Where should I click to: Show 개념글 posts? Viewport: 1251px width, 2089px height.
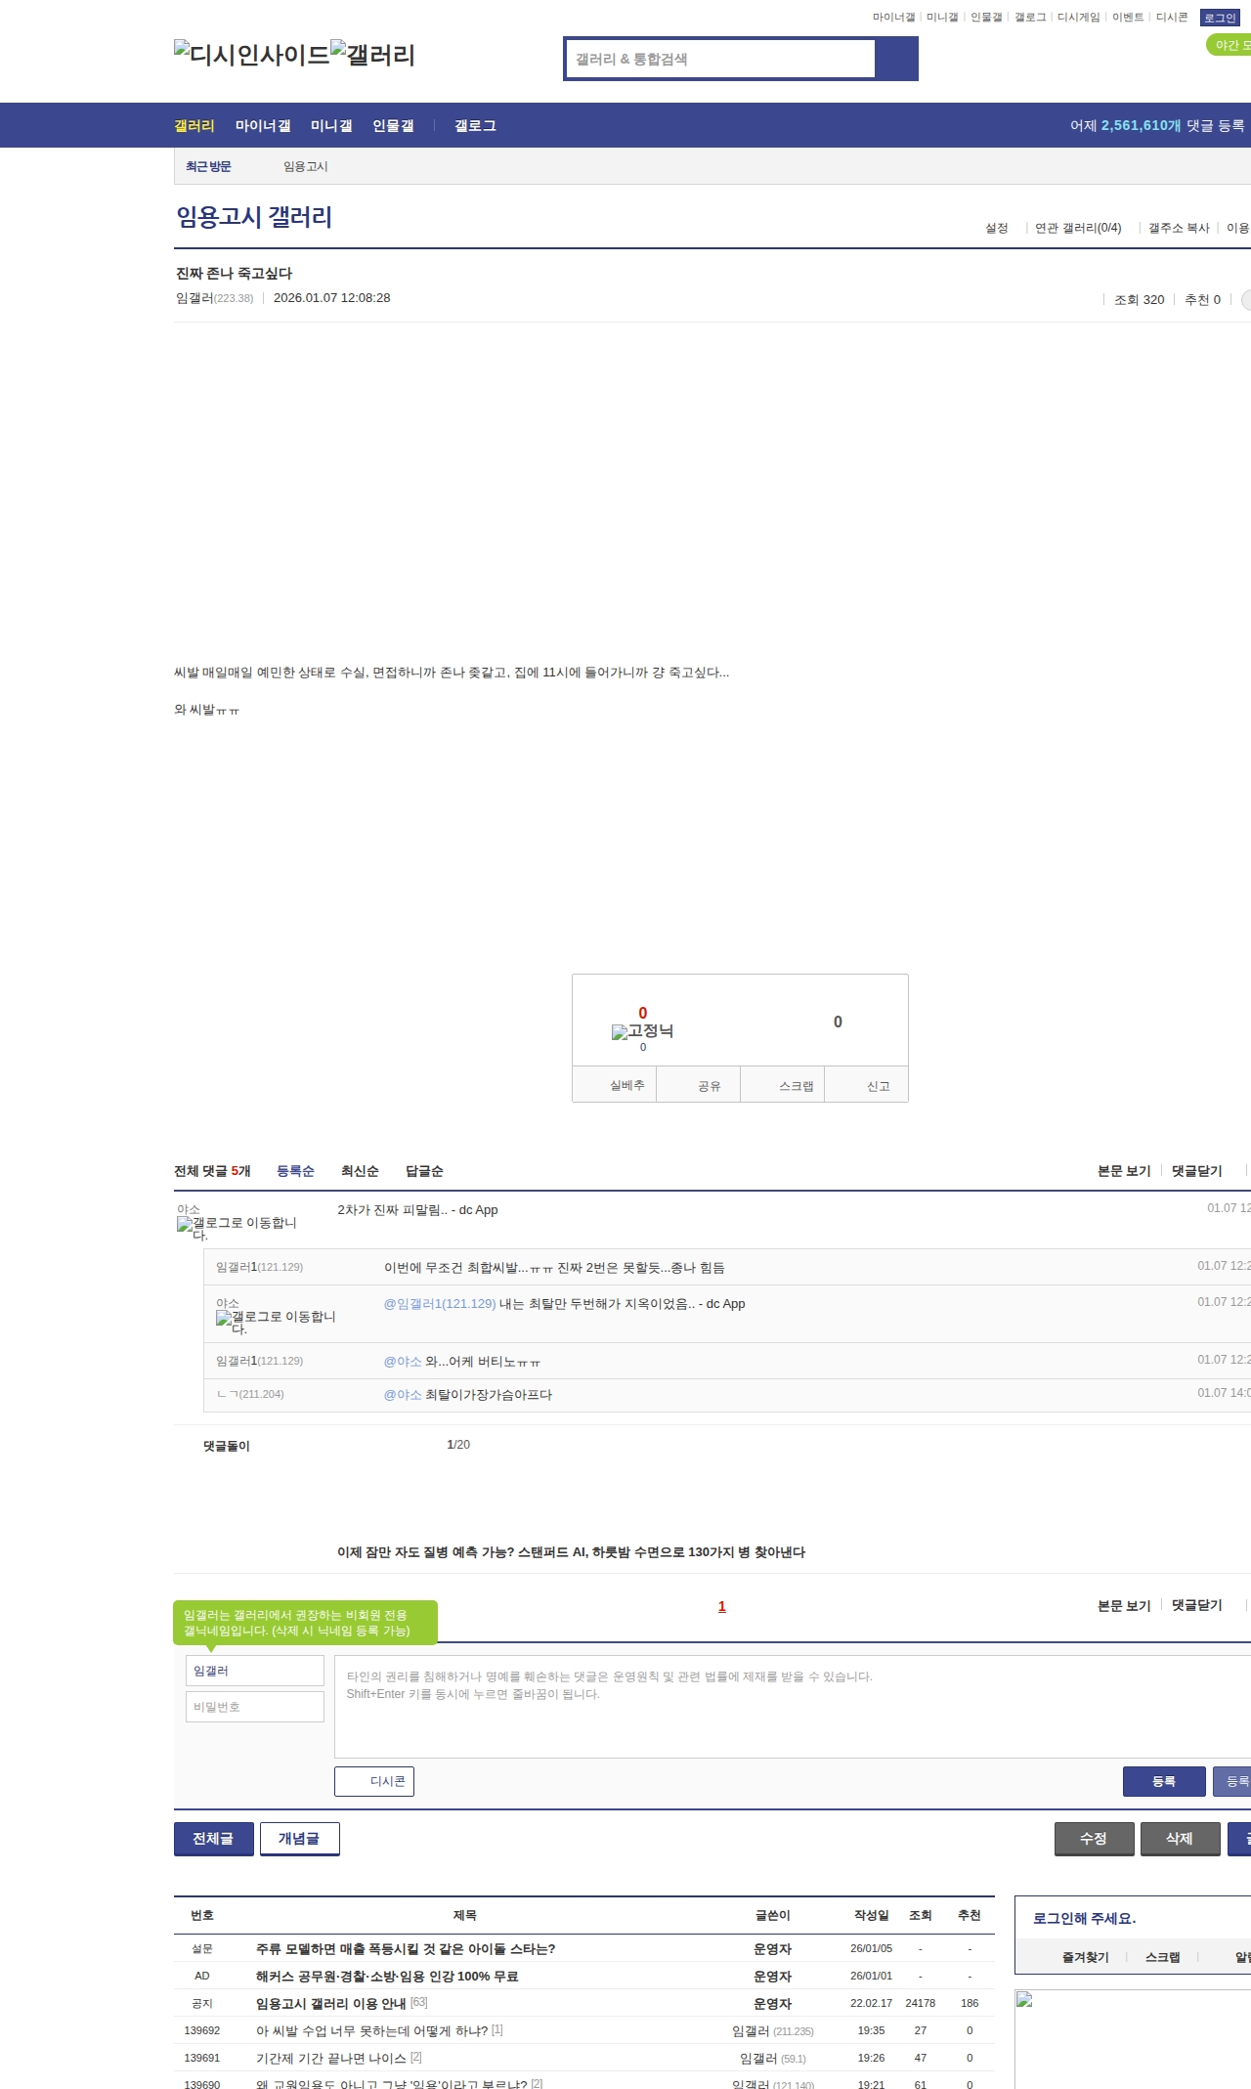300,1839
